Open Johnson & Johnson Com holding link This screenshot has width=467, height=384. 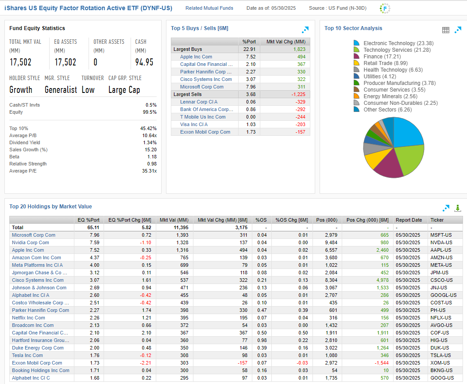click(x=39, y=288)
